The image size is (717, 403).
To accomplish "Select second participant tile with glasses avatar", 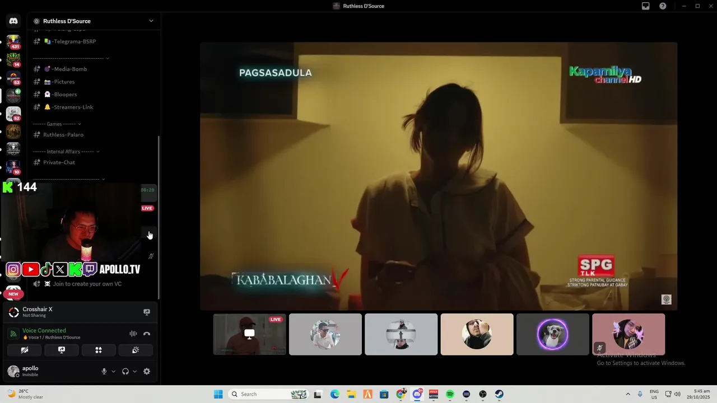I will point(325,334).
